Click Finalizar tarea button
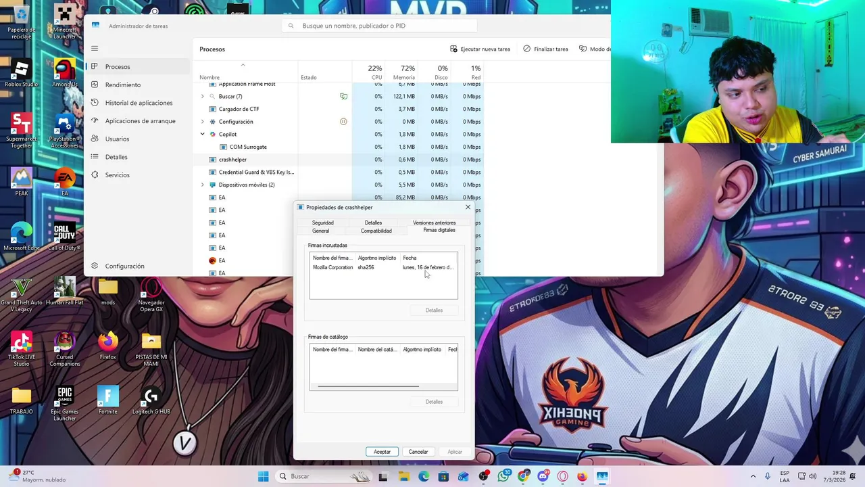 545,49
